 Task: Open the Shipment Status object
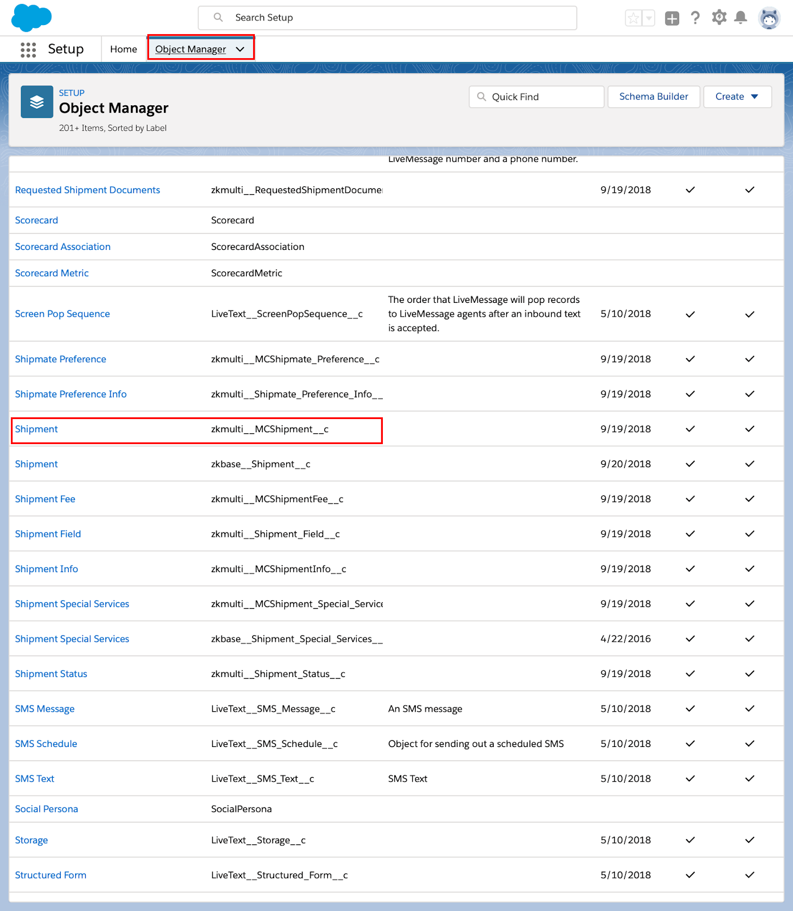pyautogui.click(x=51, y=674)
